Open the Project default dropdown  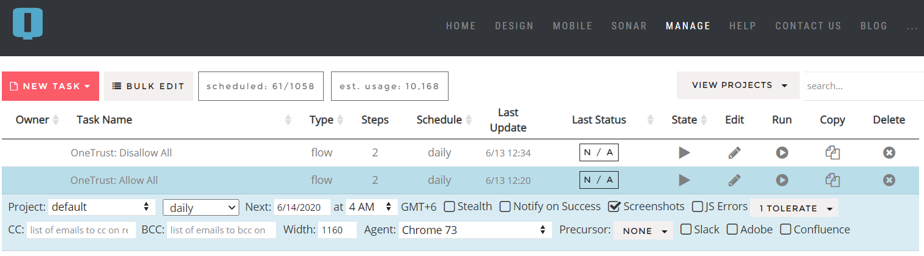(102, 207)
